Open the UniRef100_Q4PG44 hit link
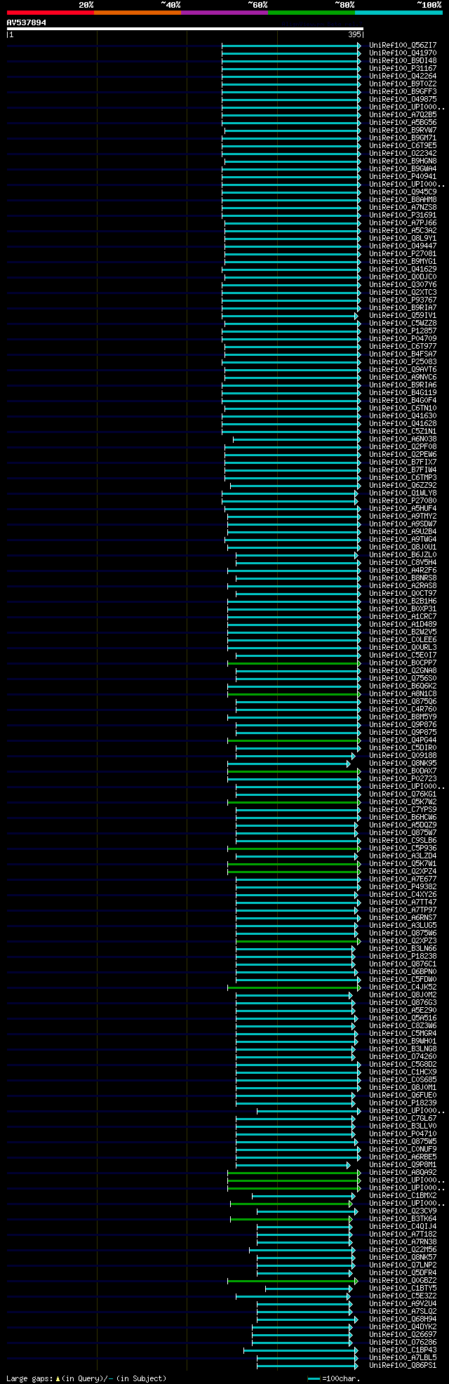The image size is (449, 1384). (x=403, y=740)
